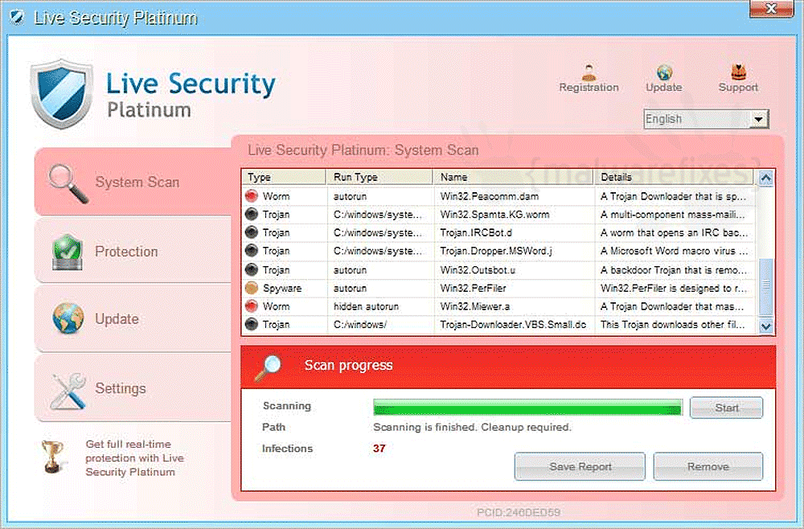
Task: Click the magnifying glass System Scan icon
Action: 68,183
